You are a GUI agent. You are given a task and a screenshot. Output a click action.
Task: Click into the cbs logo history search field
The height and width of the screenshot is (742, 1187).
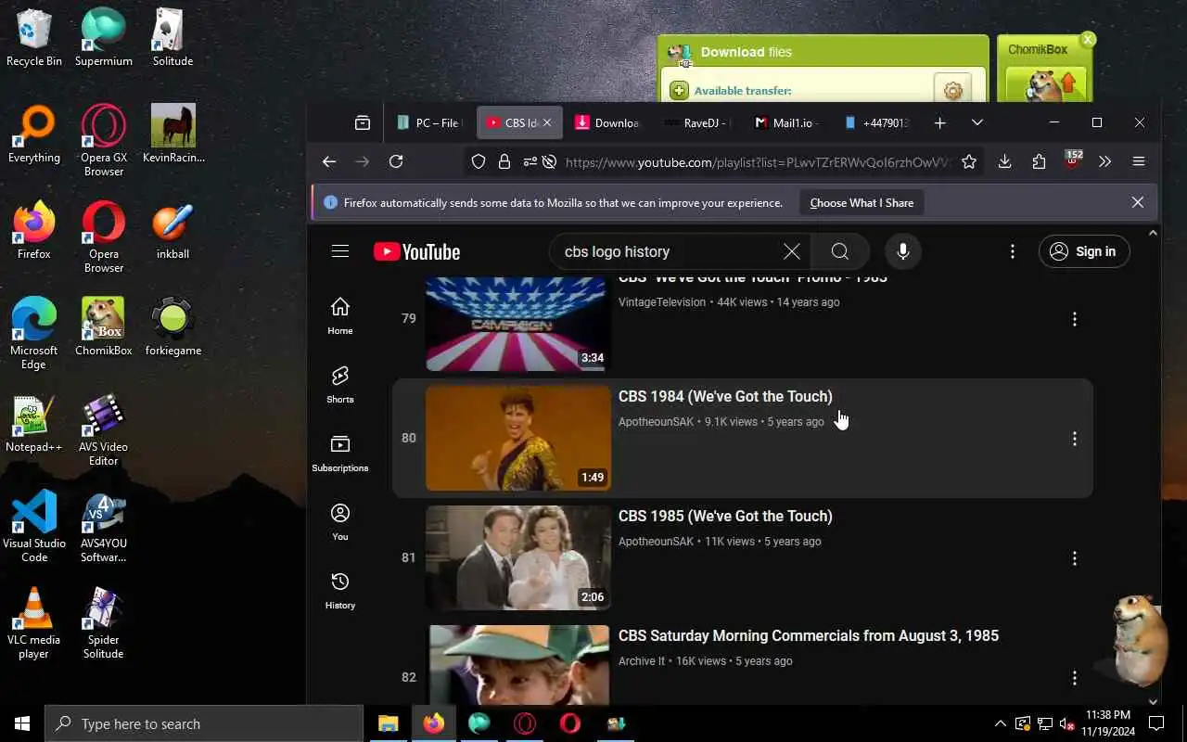click(668, 251)
